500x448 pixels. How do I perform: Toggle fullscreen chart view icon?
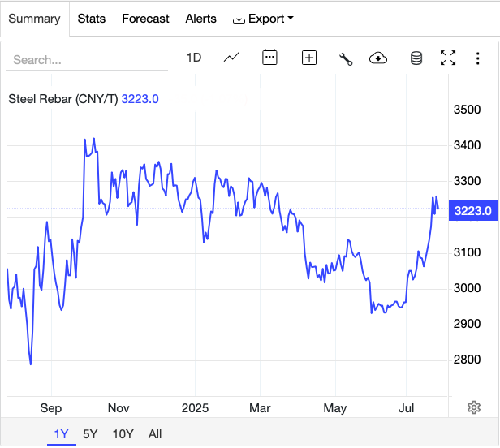coord(448,58)
